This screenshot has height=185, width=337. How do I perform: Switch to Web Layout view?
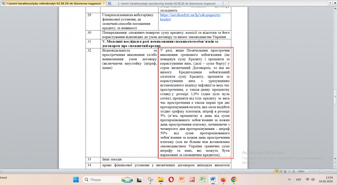click(285, 171)
